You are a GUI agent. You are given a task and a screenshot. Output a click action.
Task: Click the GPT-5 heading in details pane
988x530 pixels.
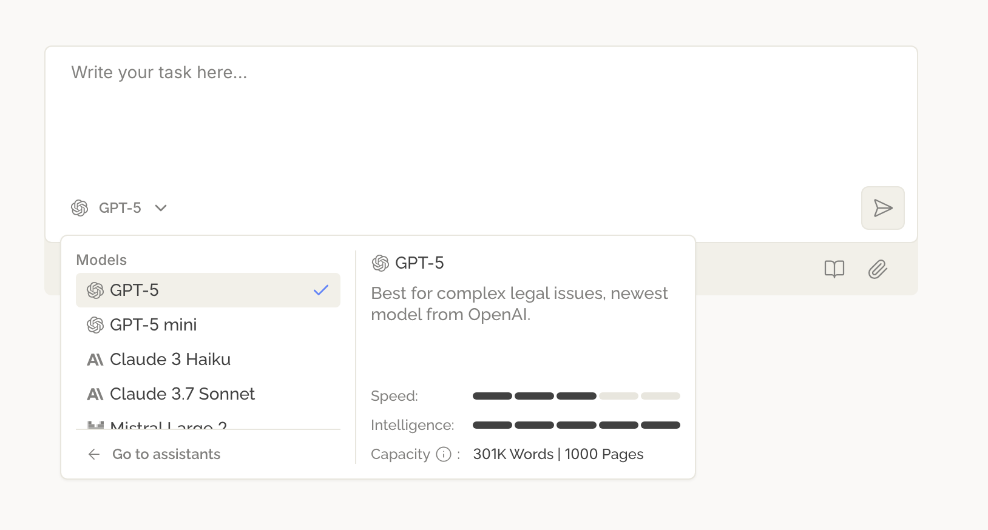tap(419, 263)
